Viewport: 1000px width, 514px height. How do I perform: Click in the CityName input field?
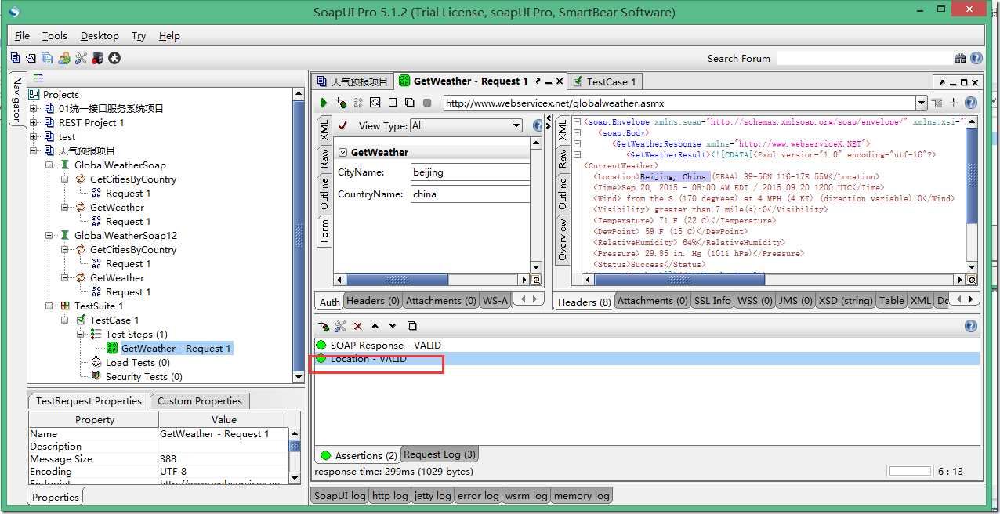[x=470, y=172]
